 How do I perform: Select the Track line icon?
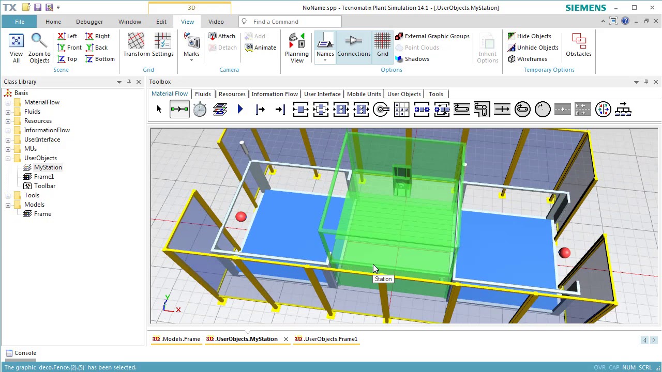pos(563,109)
